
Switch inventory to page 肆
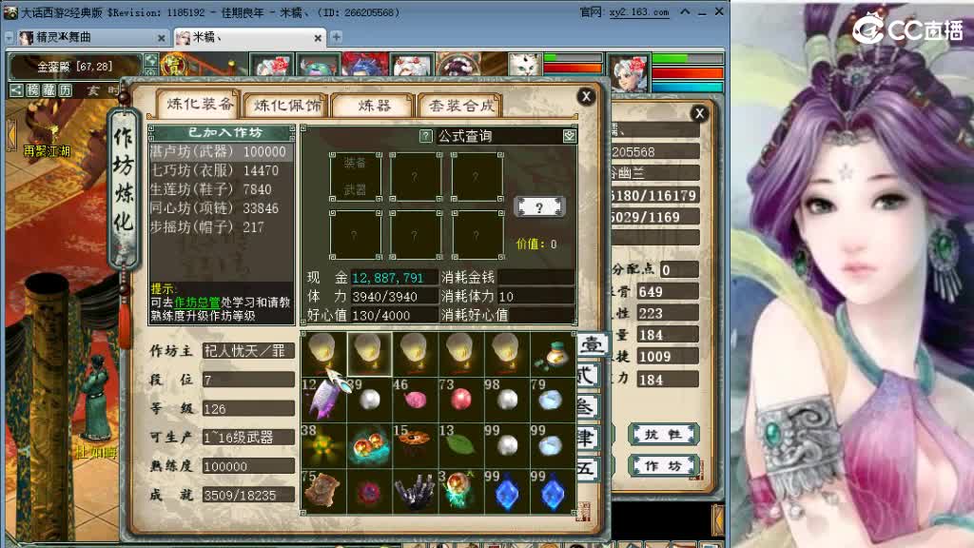(588, 438)
